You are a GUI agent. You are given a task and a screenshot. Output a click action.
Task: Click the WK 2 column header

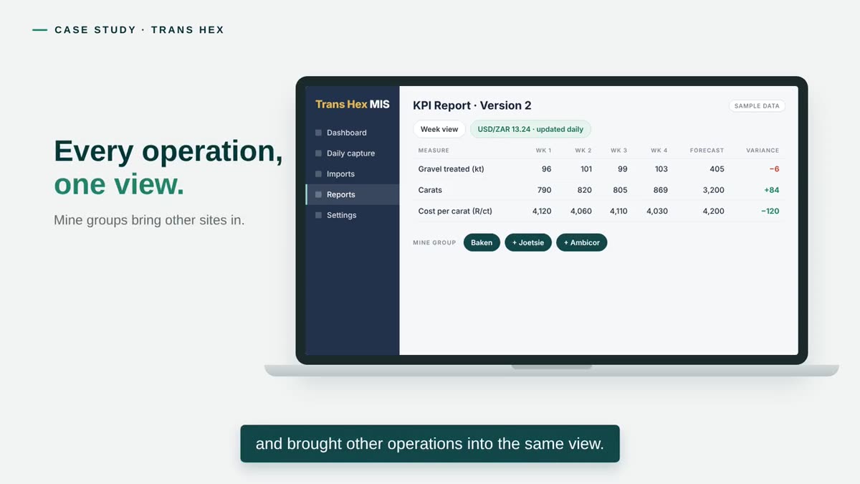coord(583,151)
